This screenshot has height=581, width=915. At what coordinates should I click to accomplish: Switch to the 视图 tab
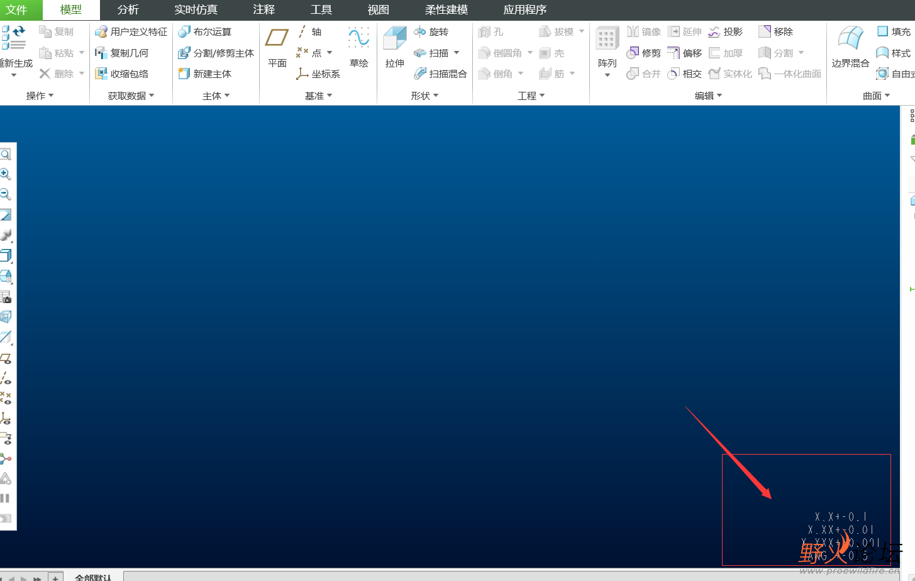tap(379, 9)
